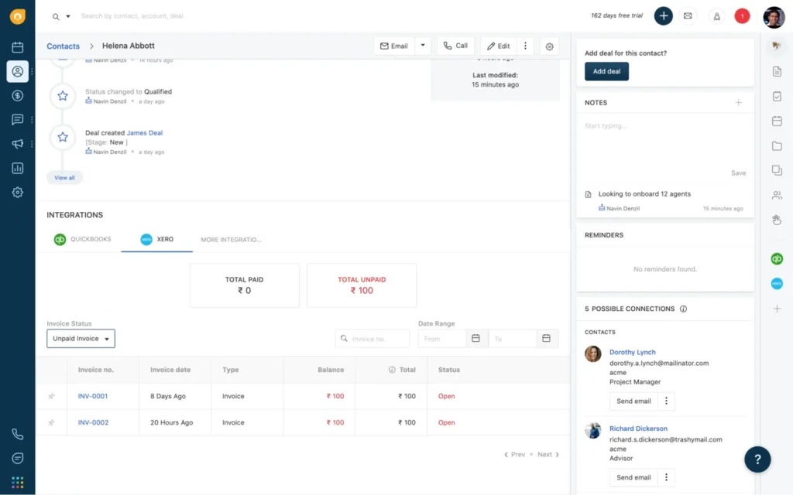The width and height of the screenshot is (793, 495).
Task: Open the Invoice Status dropdown
Action: [x=81, y=339]
